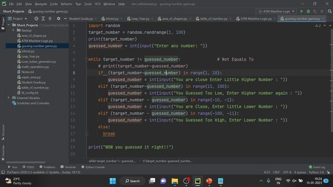Open the Edit menu

(19, 4)
